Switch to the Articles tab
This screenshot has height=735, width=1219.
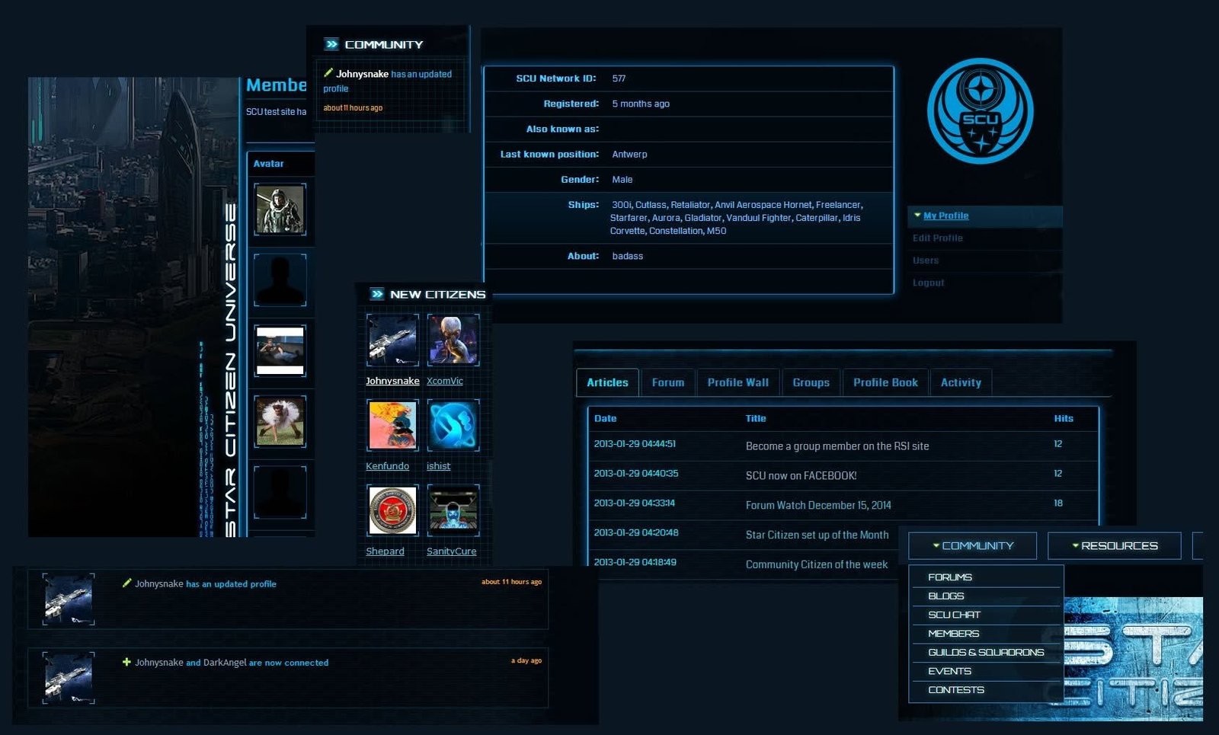[607, 382]
